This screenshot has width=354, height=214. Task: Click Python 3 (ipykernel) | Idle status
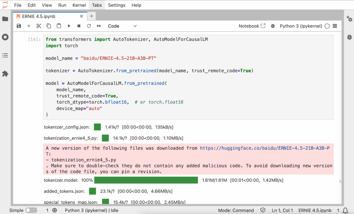pyautogui.click(x=91, y=210)
